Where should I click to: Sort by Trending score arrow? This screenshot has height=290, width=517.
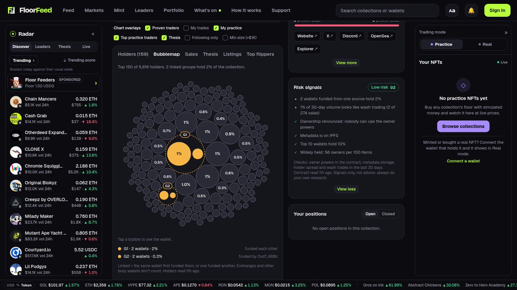(x=79, y=61)
